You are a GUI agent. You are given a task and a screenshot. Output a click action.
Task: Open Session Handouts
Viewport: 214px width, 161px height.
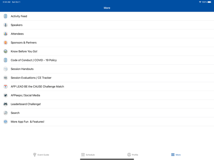[x=107, y=69]
